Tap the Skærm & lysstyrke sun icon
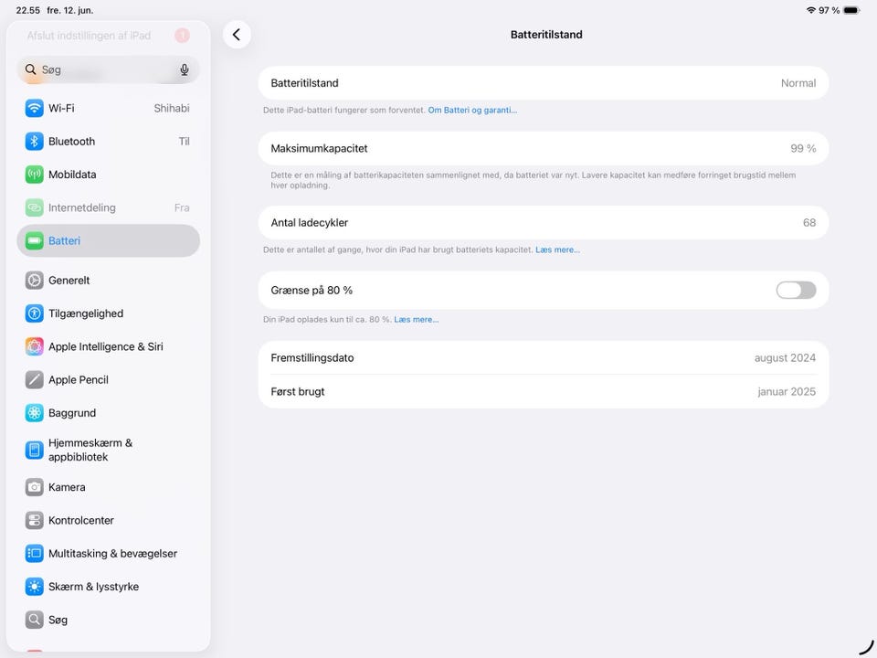 (34, 587)
